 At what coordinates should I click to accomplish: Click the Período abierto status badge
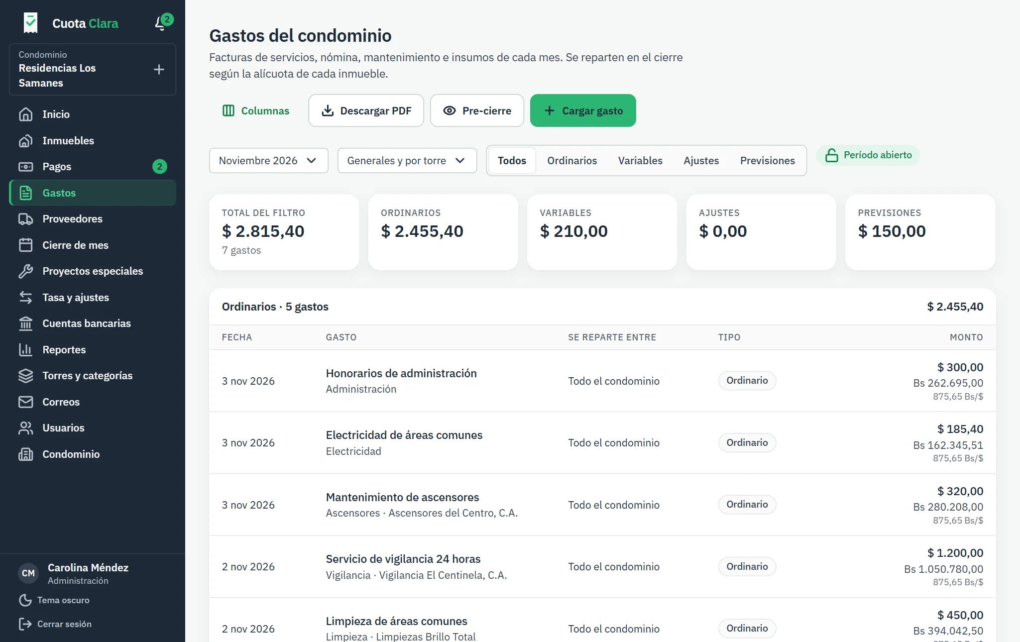pyautogui.click(x=868, y=155)
